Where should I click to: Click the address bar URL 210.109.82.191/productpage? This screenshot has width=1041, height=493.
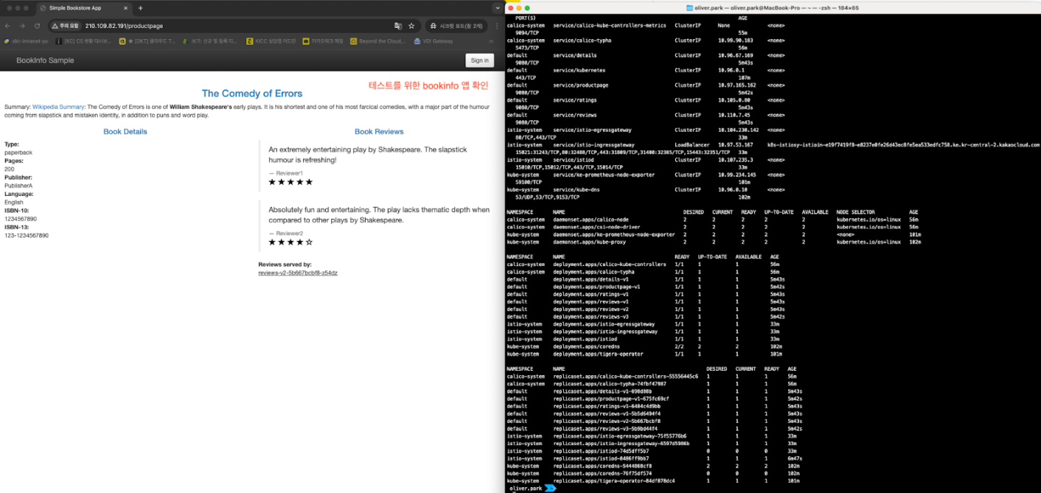click(124, 26)
